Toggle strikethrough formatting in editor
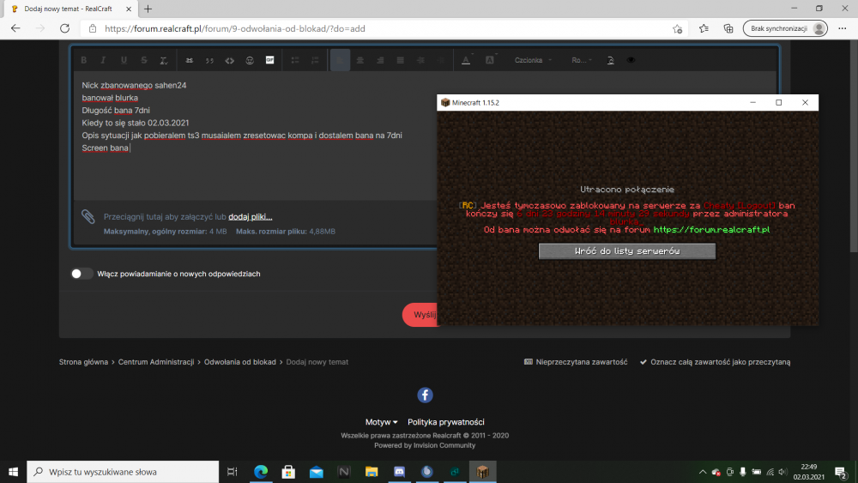 tap(144, 60)
